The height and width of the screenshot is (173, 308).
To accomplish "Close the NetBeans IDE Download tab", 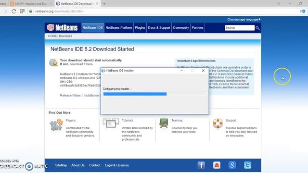I will [97, 3].
